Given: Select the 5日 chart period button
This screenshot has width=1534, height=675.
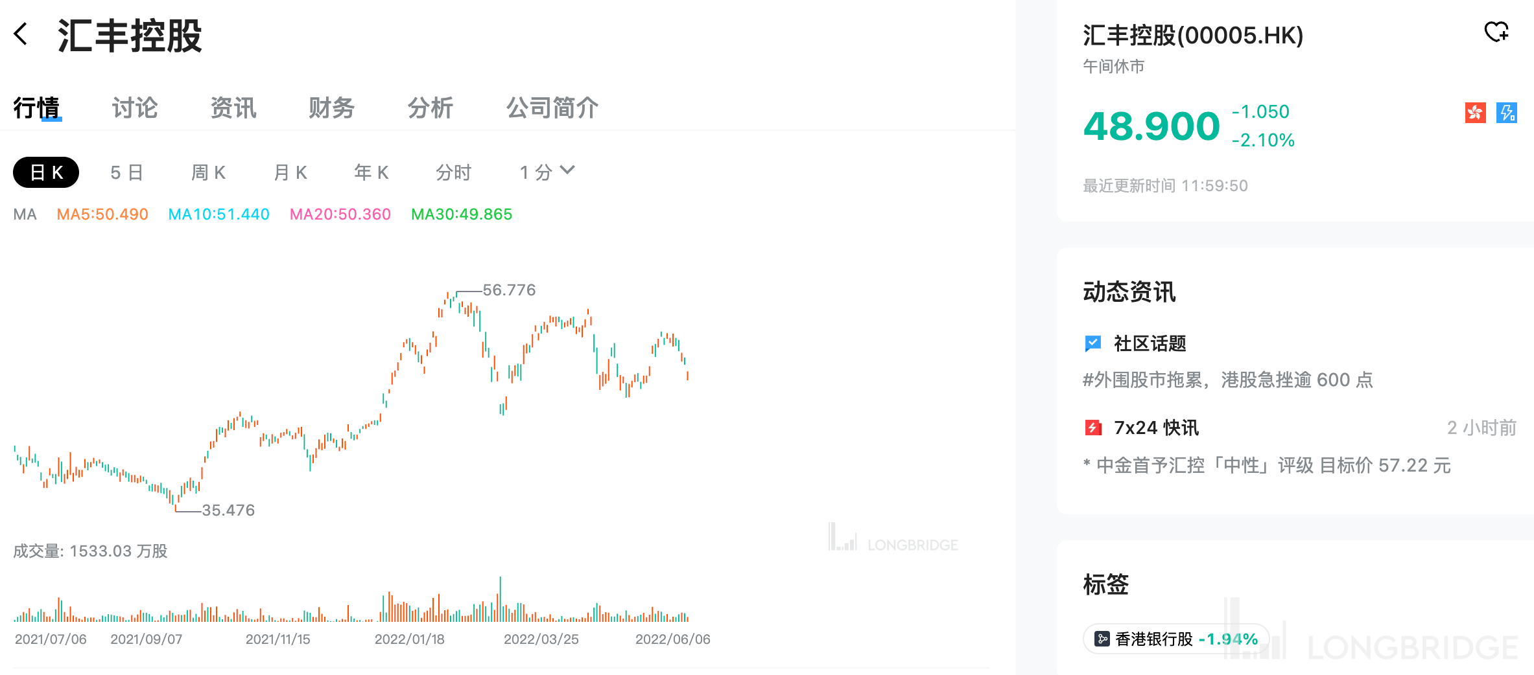Looking at the screenshot, I should (x=125, y=172).
